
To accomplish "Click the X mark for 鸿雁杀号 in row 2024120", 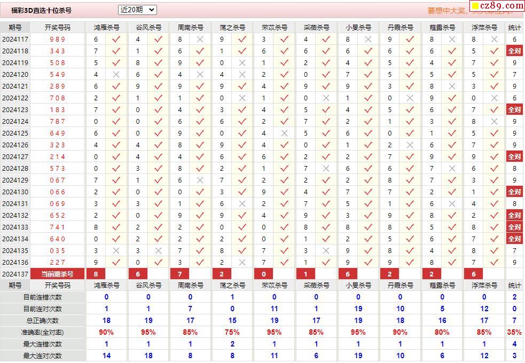I will click(116, 75).
